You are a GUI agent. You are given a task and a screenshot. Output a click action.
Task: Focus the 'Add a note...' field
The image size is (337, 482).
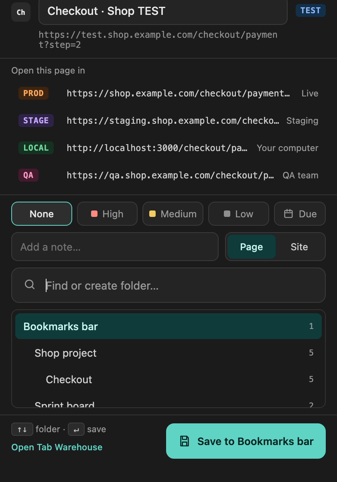[x=115, y=247]
